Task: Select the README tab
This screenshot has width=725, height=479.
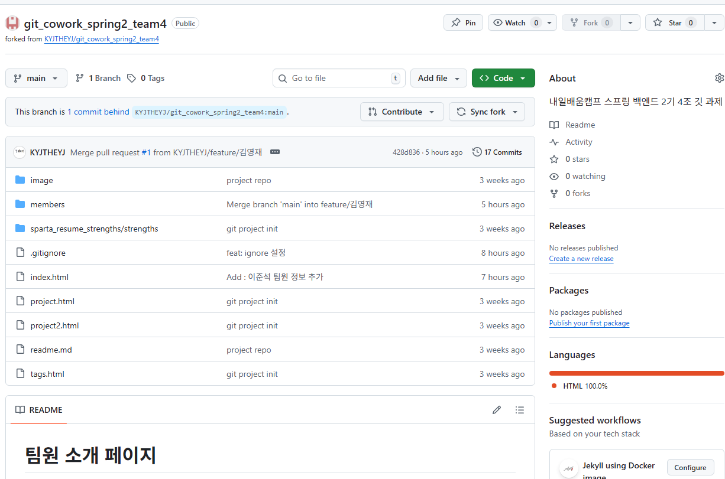Action: 39,410
